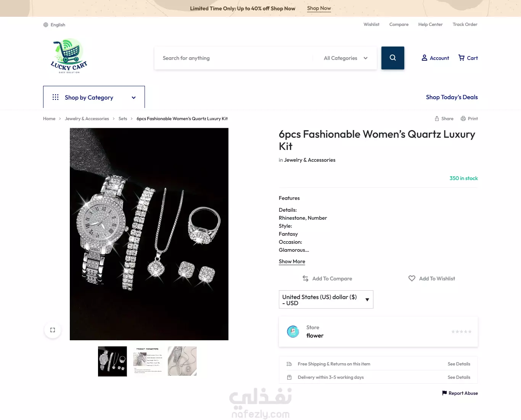The width and height of the screenshot is (521, 420).
Task: Click the Share icon link
Action: [444, 119]
